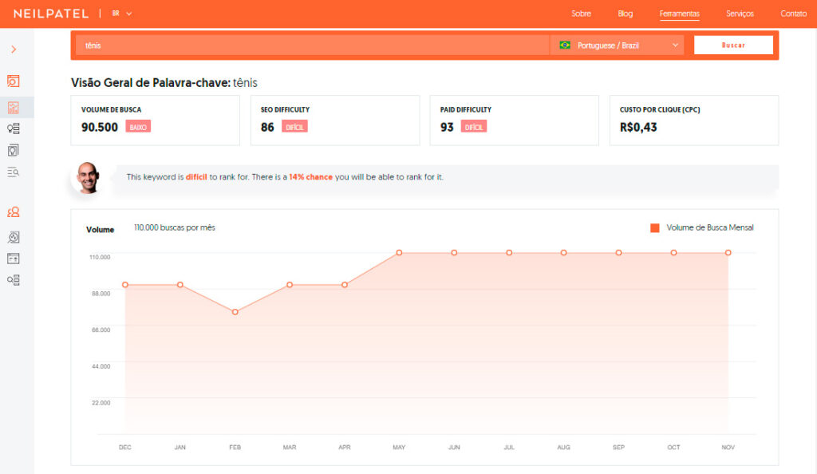Screen dimensions: 817x474
Task: Click the NOV data point on the chart
Action: pyautogui.click(x=728, y=253)
